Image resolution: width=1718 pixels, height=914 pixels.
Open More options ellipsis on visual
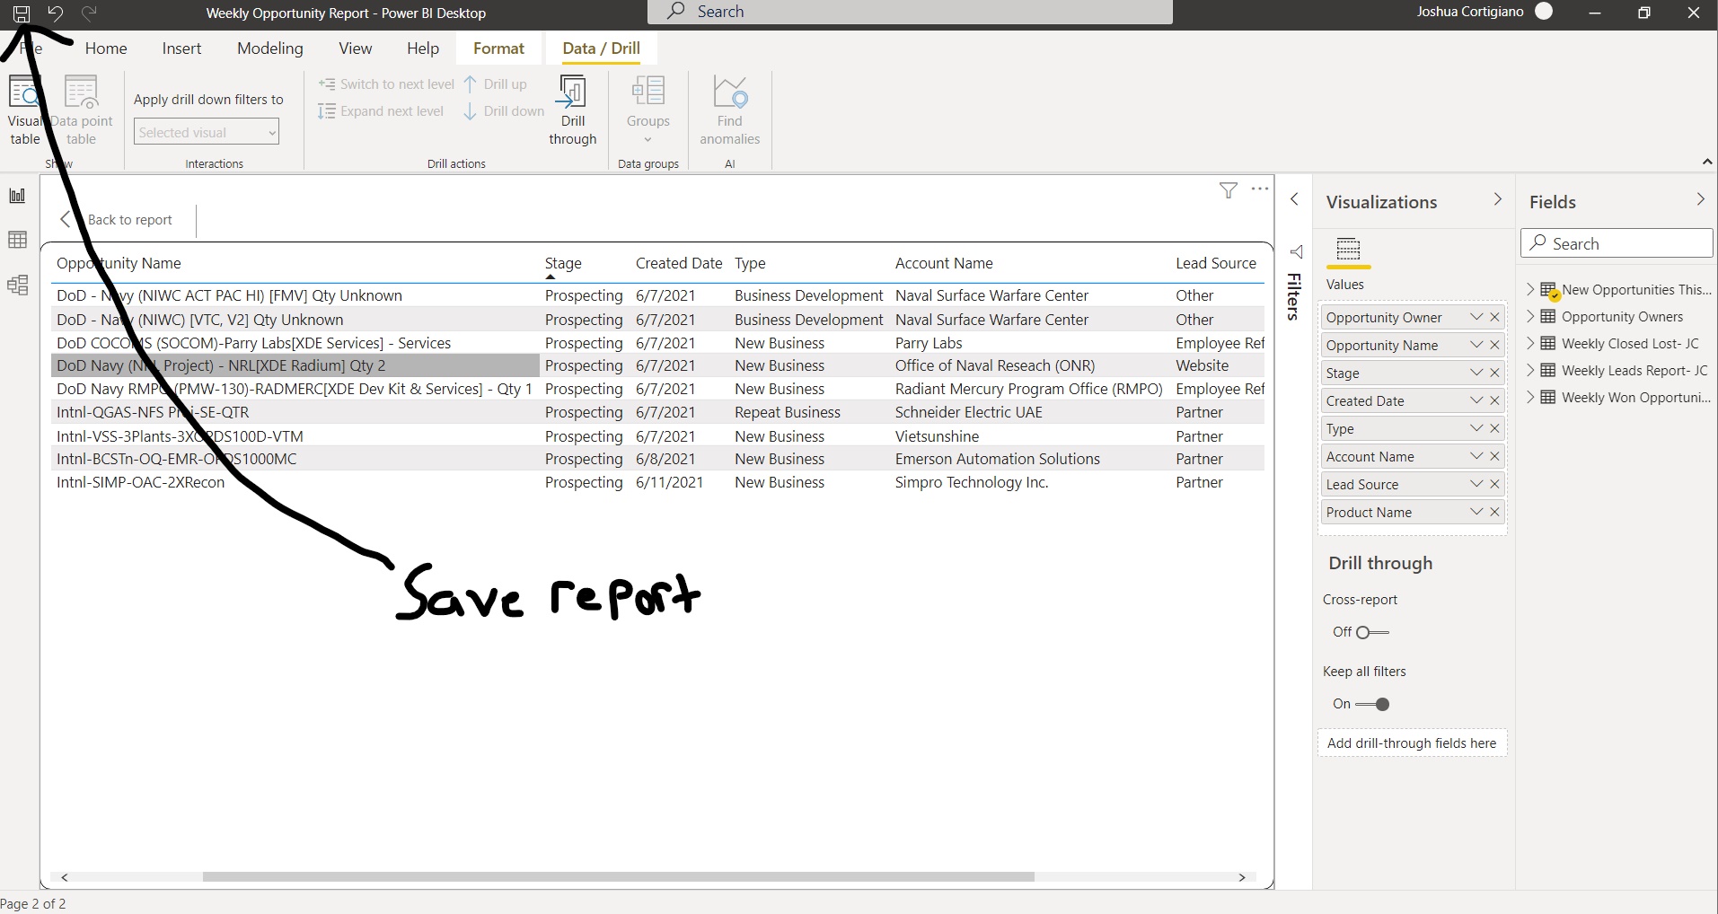pyautogui.click(x=1260, y=189)
